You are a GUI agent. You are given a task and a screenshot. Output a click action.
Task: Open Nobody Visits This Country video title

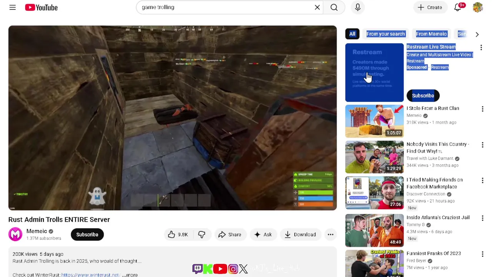coord(438,147)
